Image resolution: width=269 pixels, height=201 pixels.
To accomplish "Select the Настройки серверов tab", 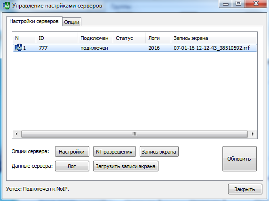I will pos(34,22).
